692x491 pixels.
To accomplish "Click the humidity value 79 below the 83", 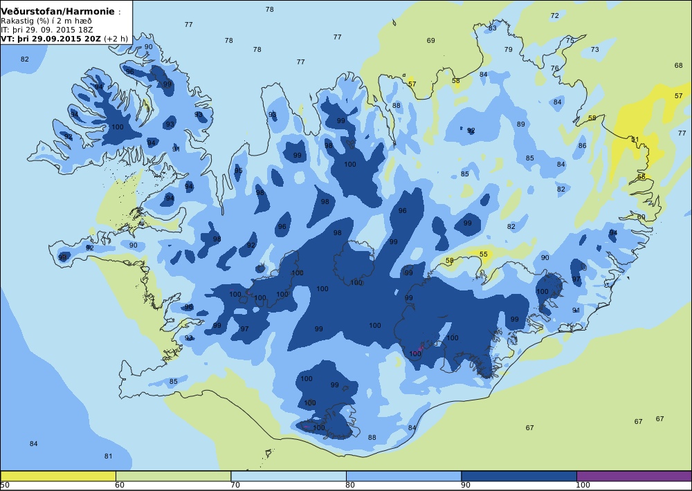I will (x=509, y=49).
